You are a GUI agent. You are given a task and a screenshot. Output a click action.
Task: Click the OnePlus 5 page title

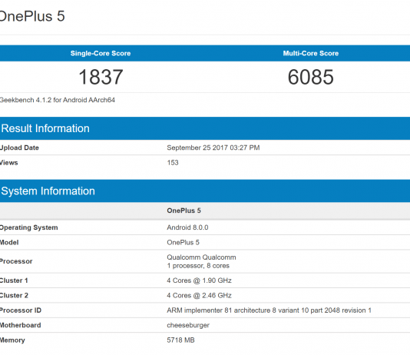[x=32, y=16]
